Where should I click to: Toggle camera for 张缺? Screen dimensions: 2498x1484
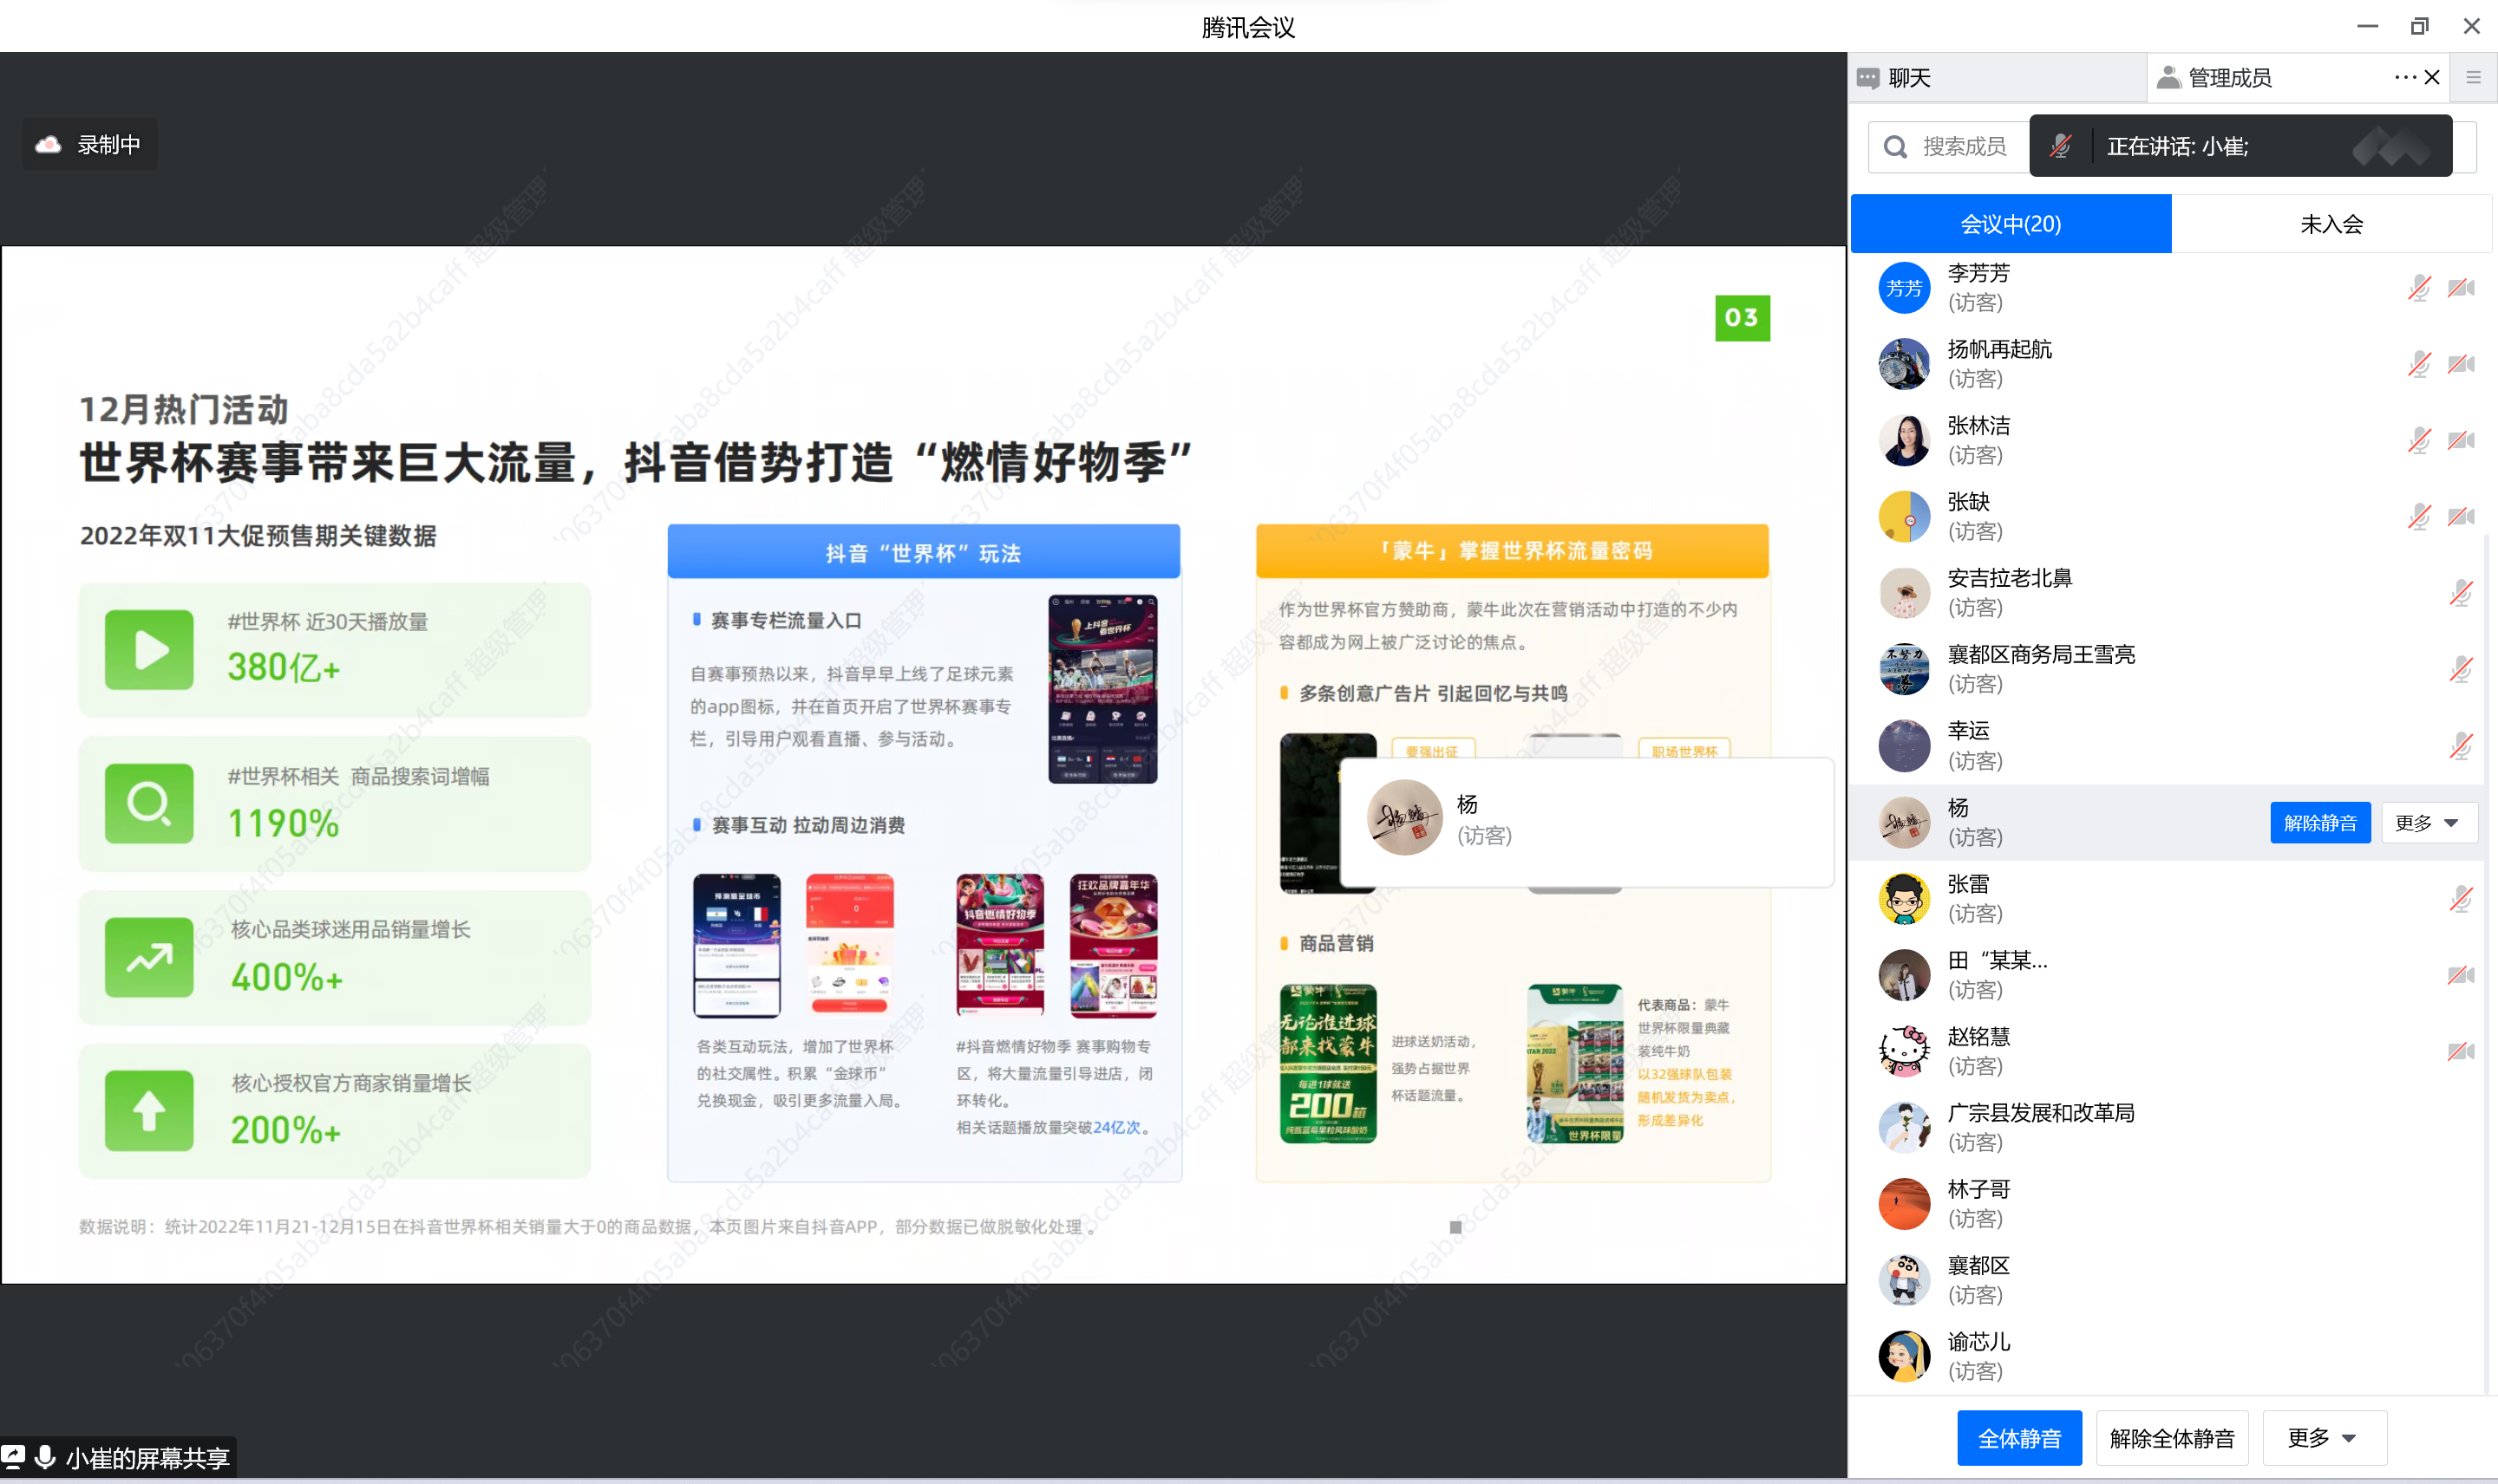[x=2461, y=517]
